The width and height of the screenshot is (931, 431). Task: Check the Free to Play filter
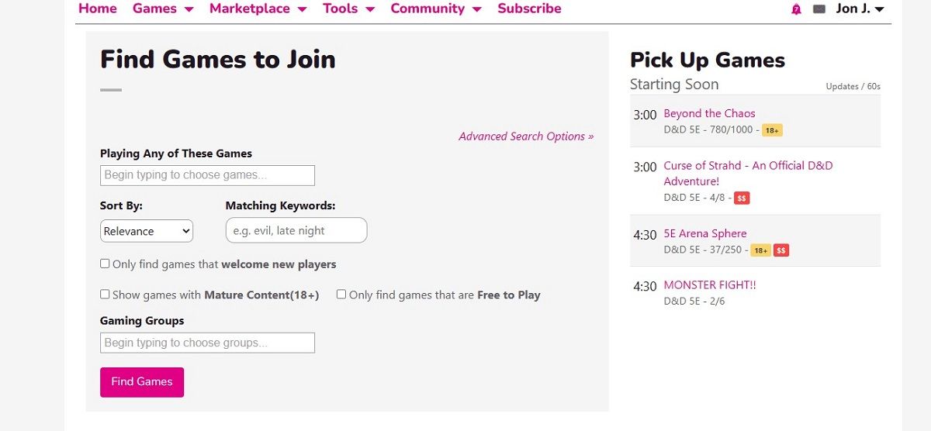[x=341, y=295]
